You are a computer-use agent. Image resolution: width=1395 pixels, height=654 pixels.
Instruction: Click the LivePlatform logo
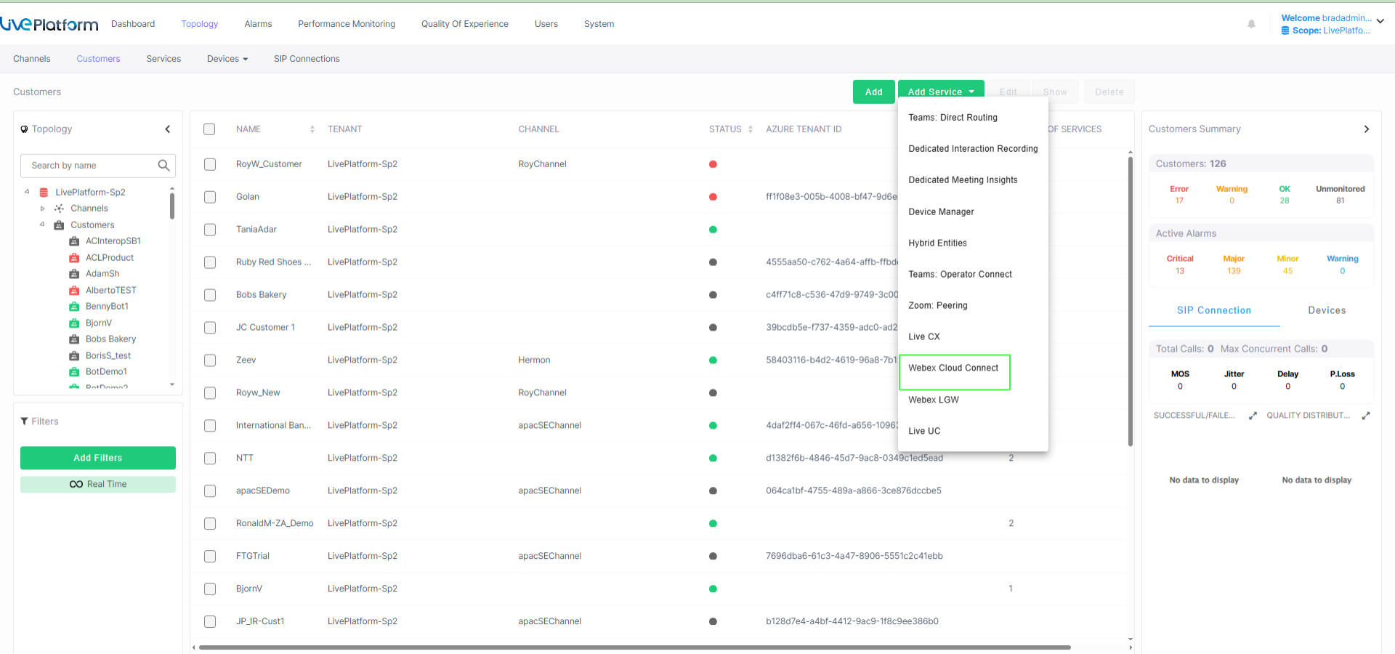pos(49,24)
